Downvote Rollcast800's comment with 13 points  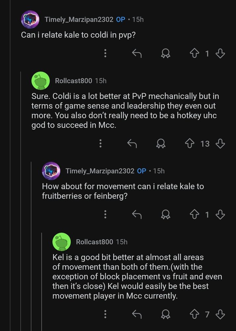[220, 143]
